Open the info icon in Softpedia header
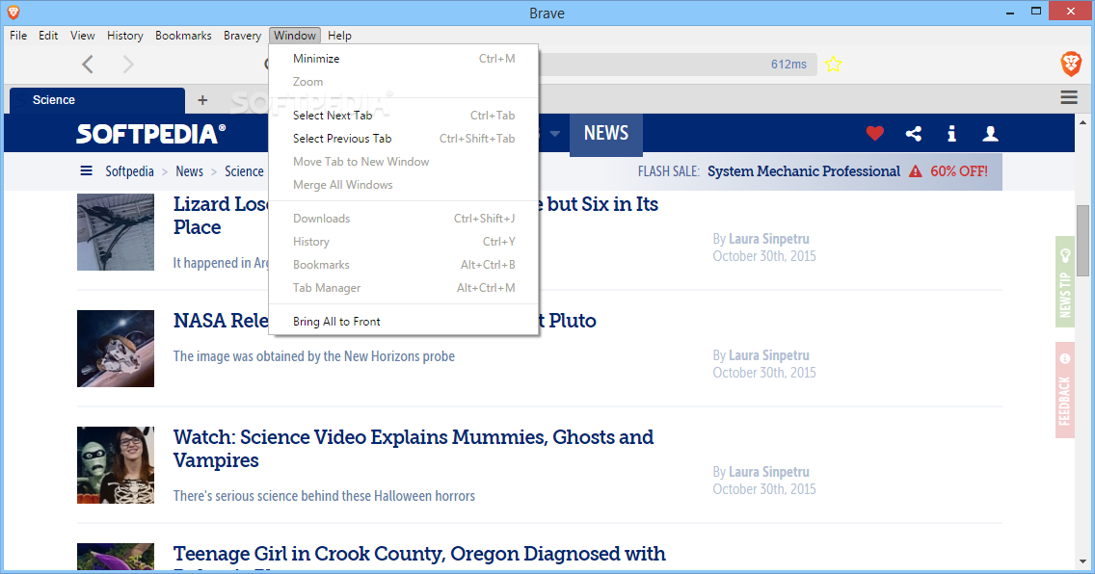Image resolution: width=1095 pixels, height=574 pixels. (951, 133)
